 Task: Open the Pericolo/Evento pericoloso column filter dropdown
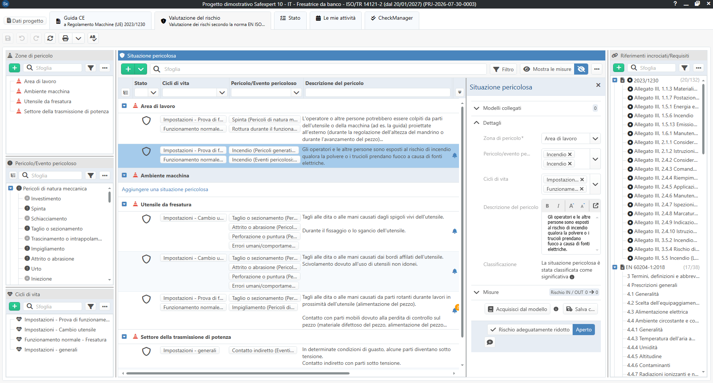point(296,93)
